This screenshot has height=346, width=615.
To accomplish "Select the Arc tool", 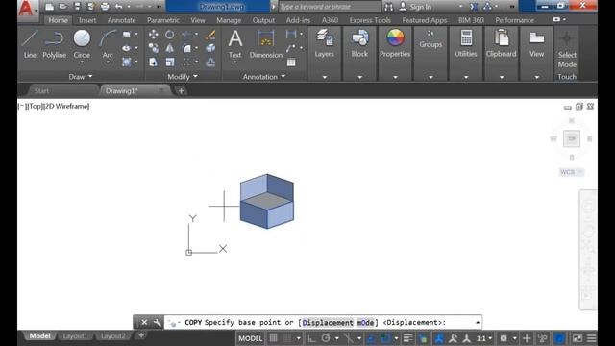I will pos(108,44).
